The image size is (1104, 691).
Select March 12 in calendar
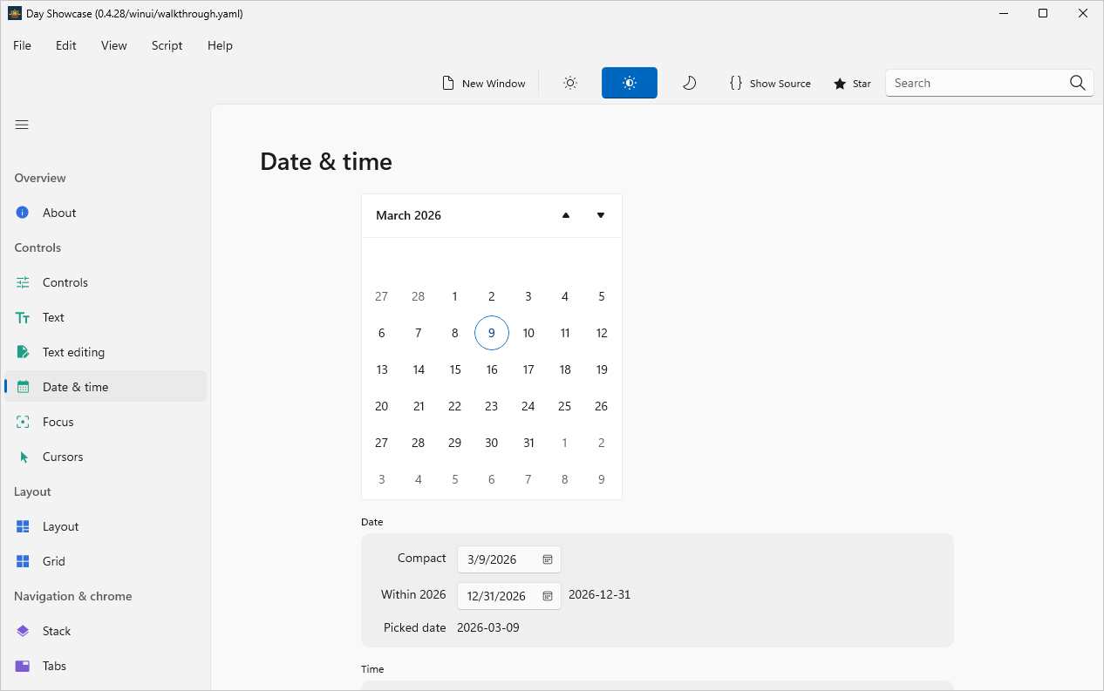602,333
